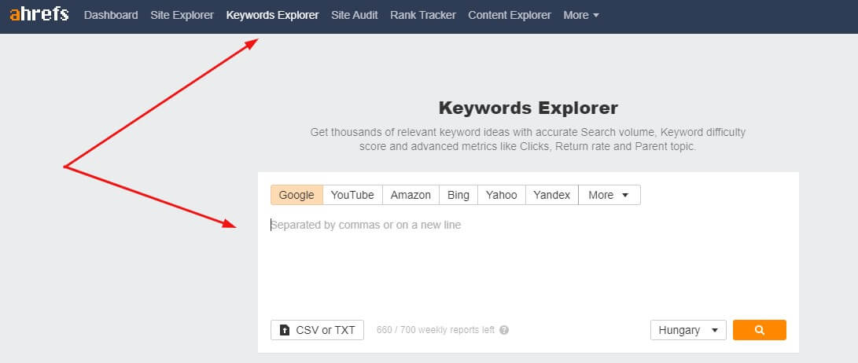
Task: Select the Yandex tab
Action: click(552, 195)
